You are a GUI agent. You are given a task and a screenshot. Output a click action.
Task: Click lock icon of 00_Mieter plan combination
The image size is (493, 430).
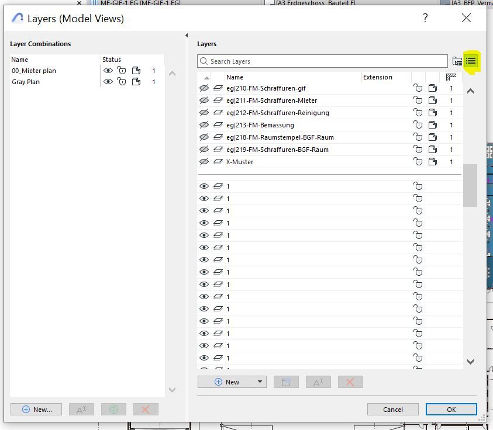click(x=122, y=71)
